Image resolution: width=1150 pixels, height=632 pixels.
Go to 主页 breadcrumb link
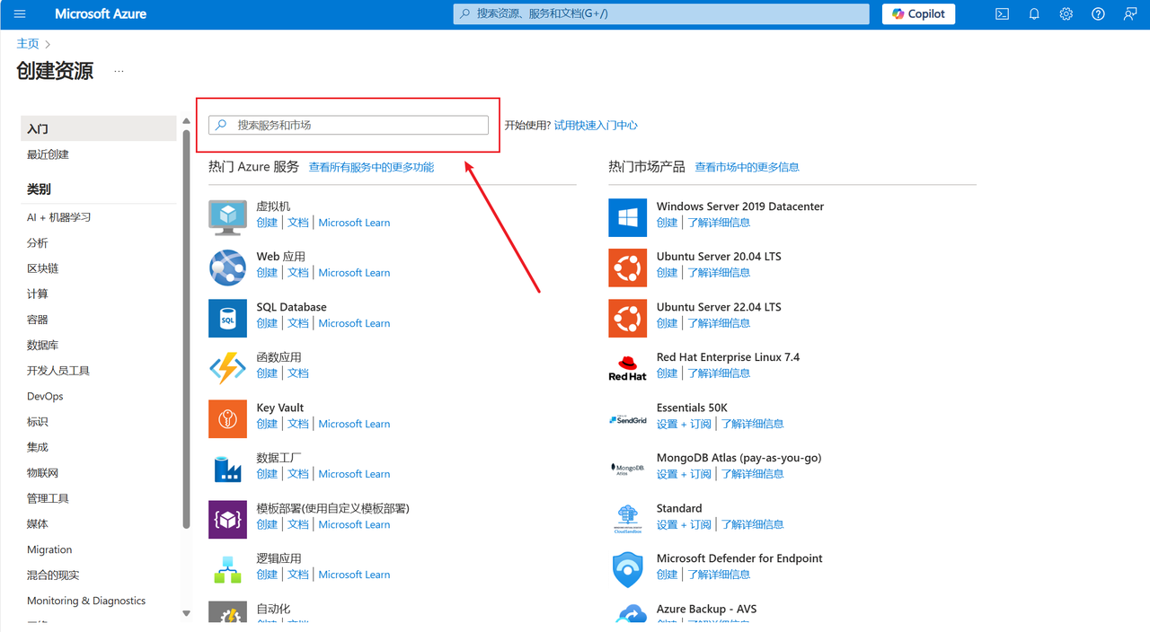(28, 44)
